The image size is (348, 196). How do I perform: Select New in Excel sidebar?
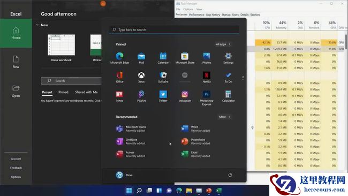pyautogui.click(x=16, y=62)
